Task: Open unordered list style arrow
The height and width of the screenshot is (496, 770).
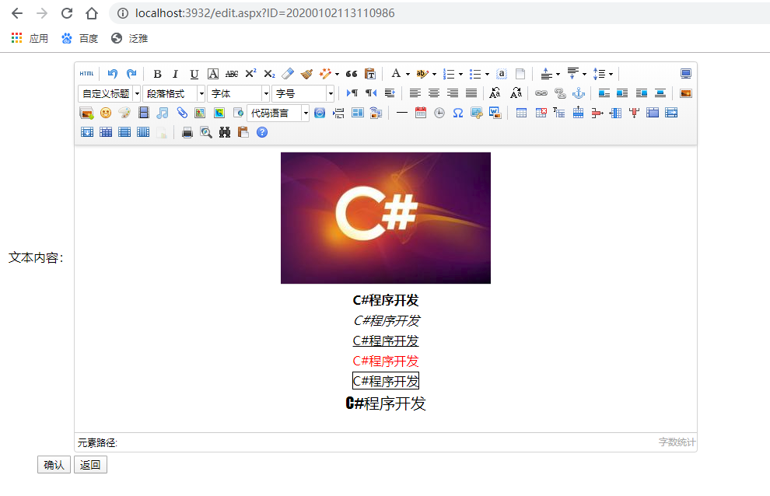Action: [487, 74]
